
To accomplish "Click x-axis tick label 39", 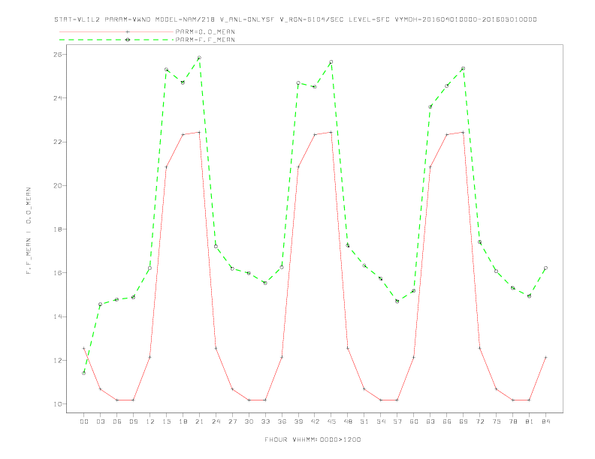I will pos(298,421).
